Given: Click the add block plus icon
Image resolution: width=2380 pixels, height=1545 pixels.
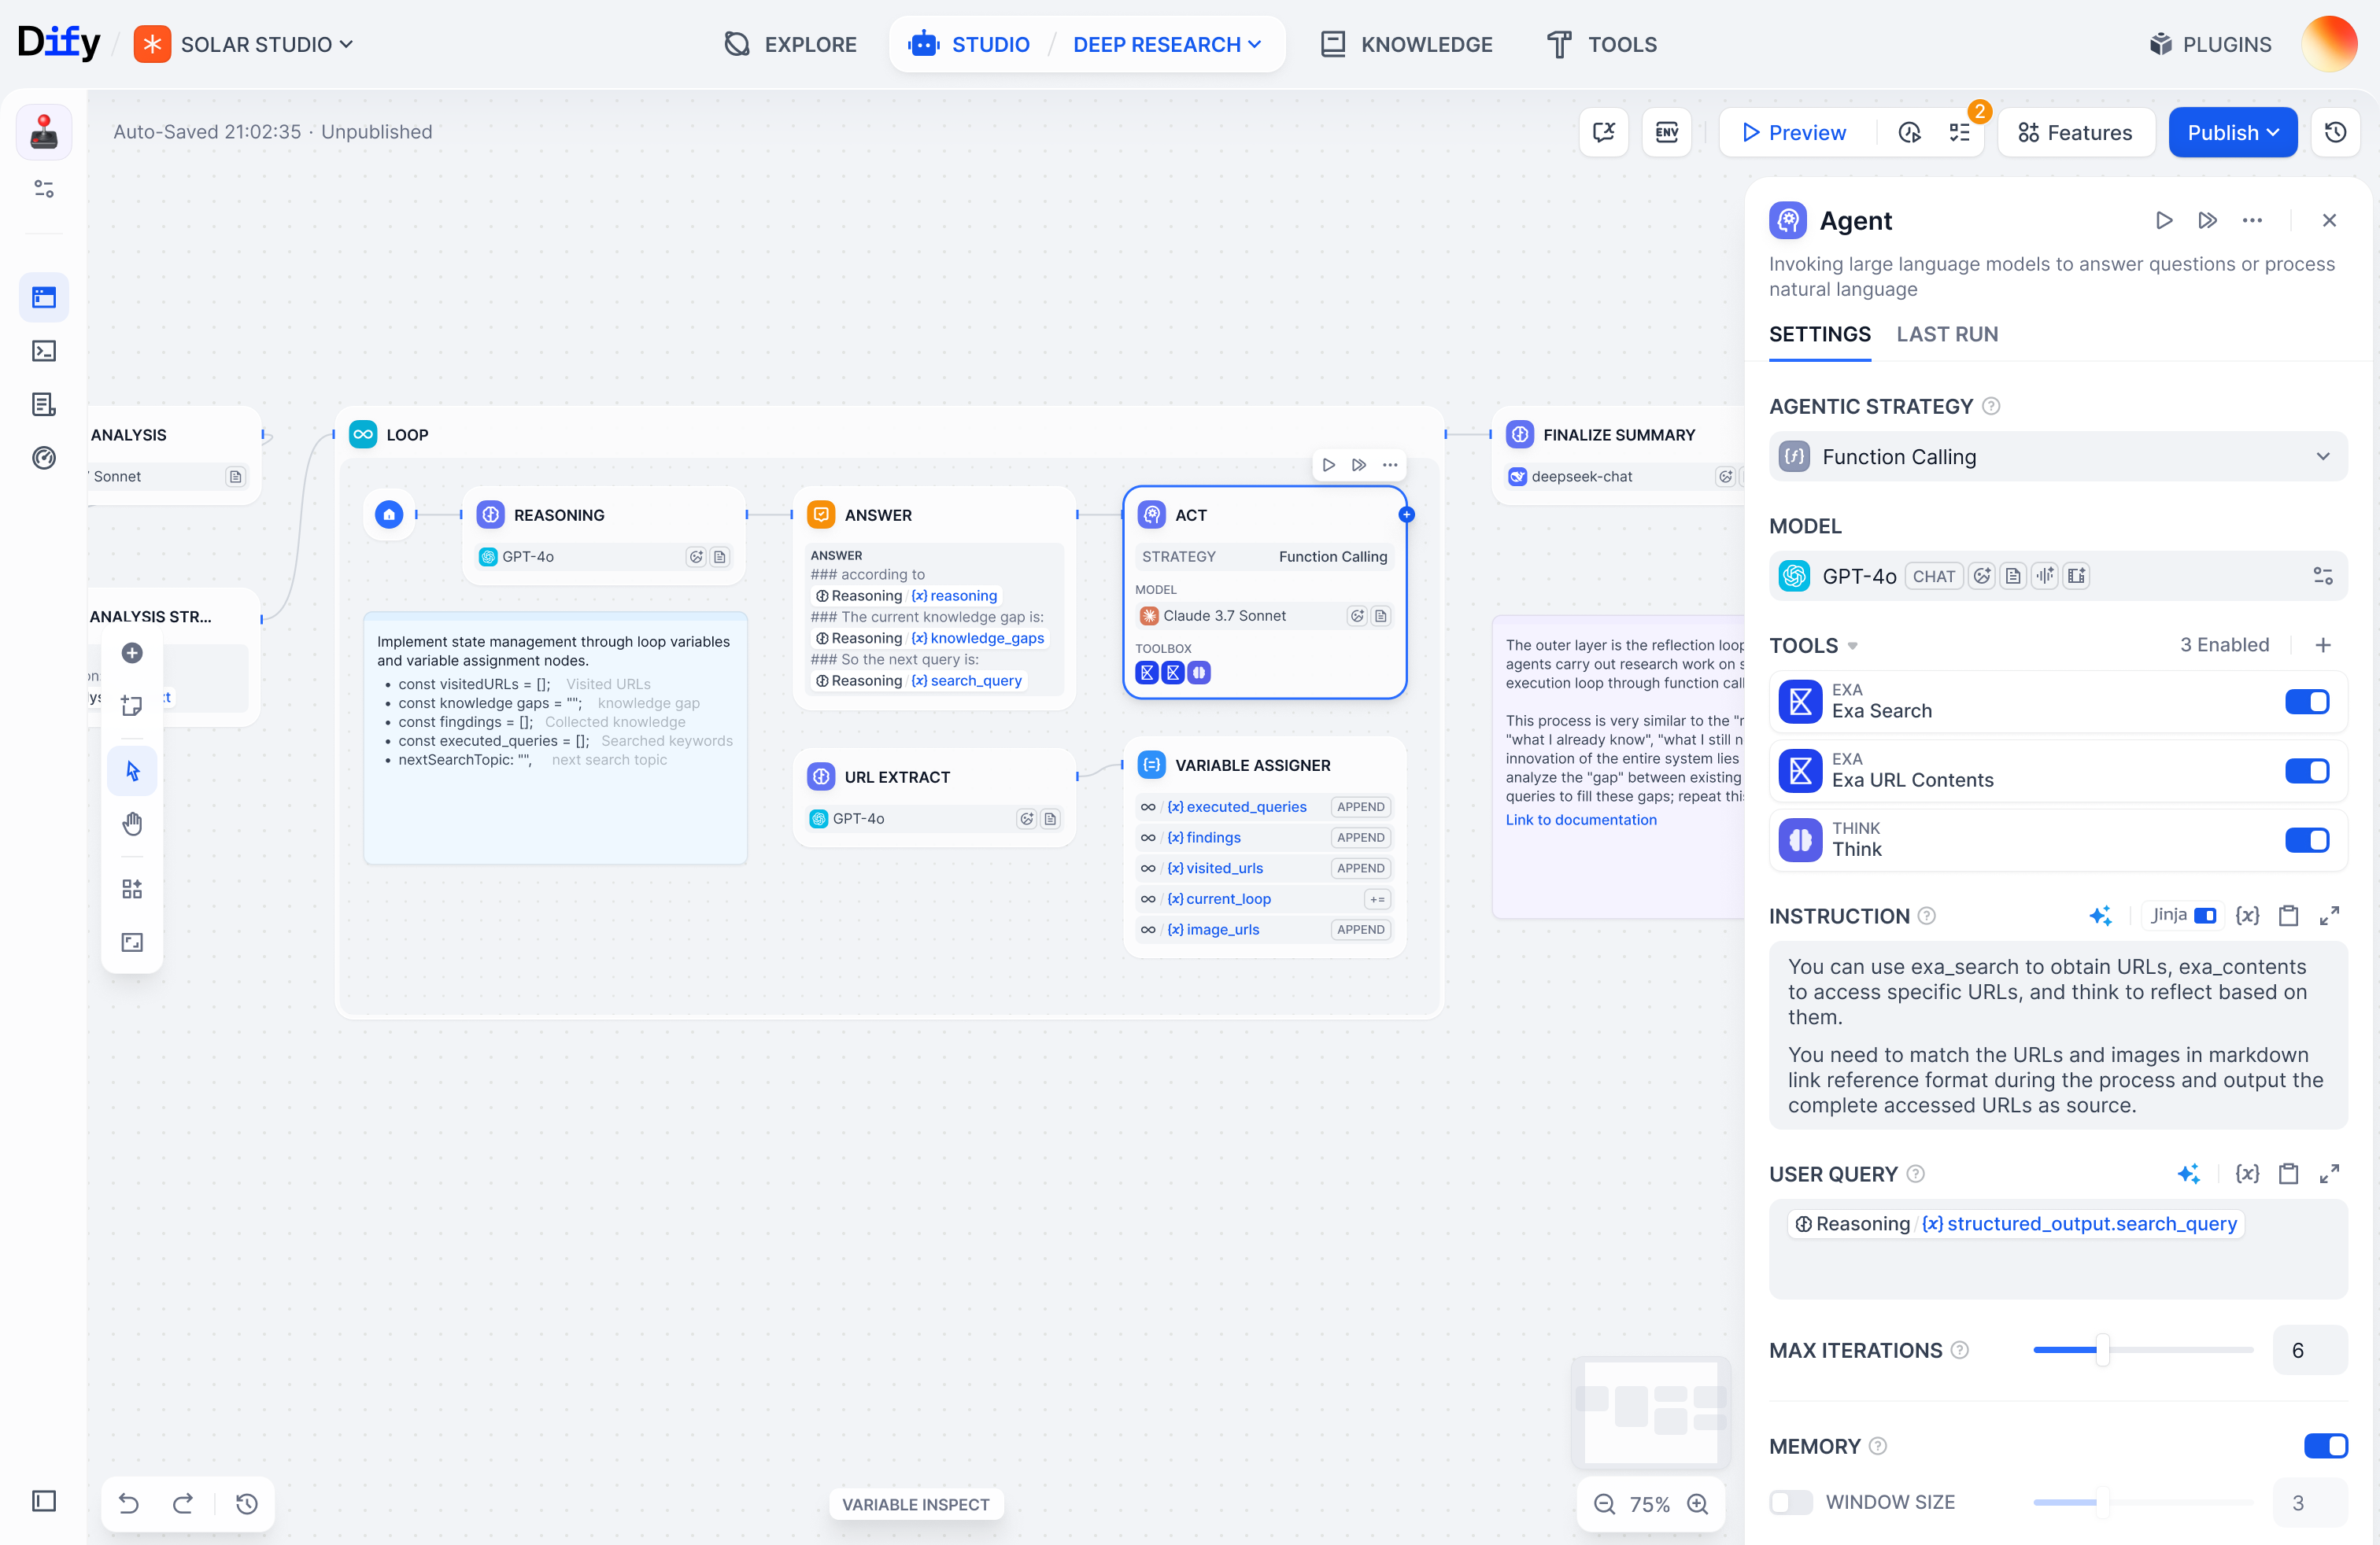Looking at the screenshot, I should [x=132, y=653].
